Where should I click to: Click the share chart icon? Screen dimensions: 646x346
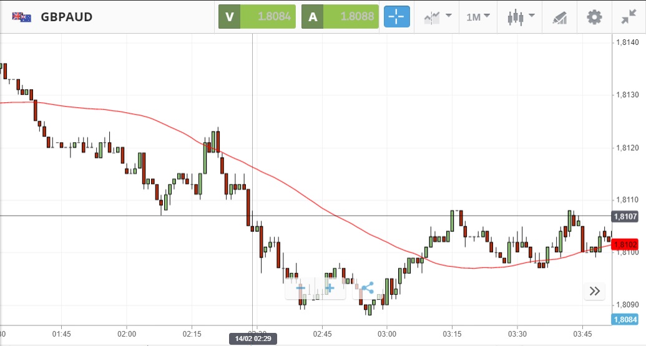(367, 289)
